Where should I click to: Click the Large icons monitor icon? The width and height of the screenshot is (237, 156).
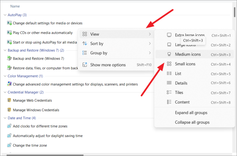click(x=169, y=45)
